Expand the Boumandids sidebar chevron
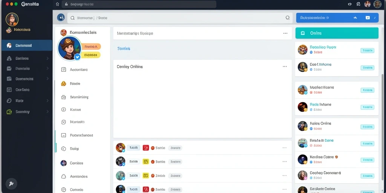The width and height of the screenshot is (386, 193). click(47, 79)
